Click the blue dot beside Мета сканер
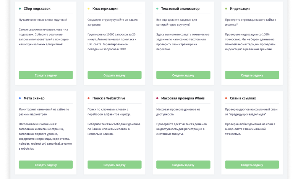 coord(20,98)
